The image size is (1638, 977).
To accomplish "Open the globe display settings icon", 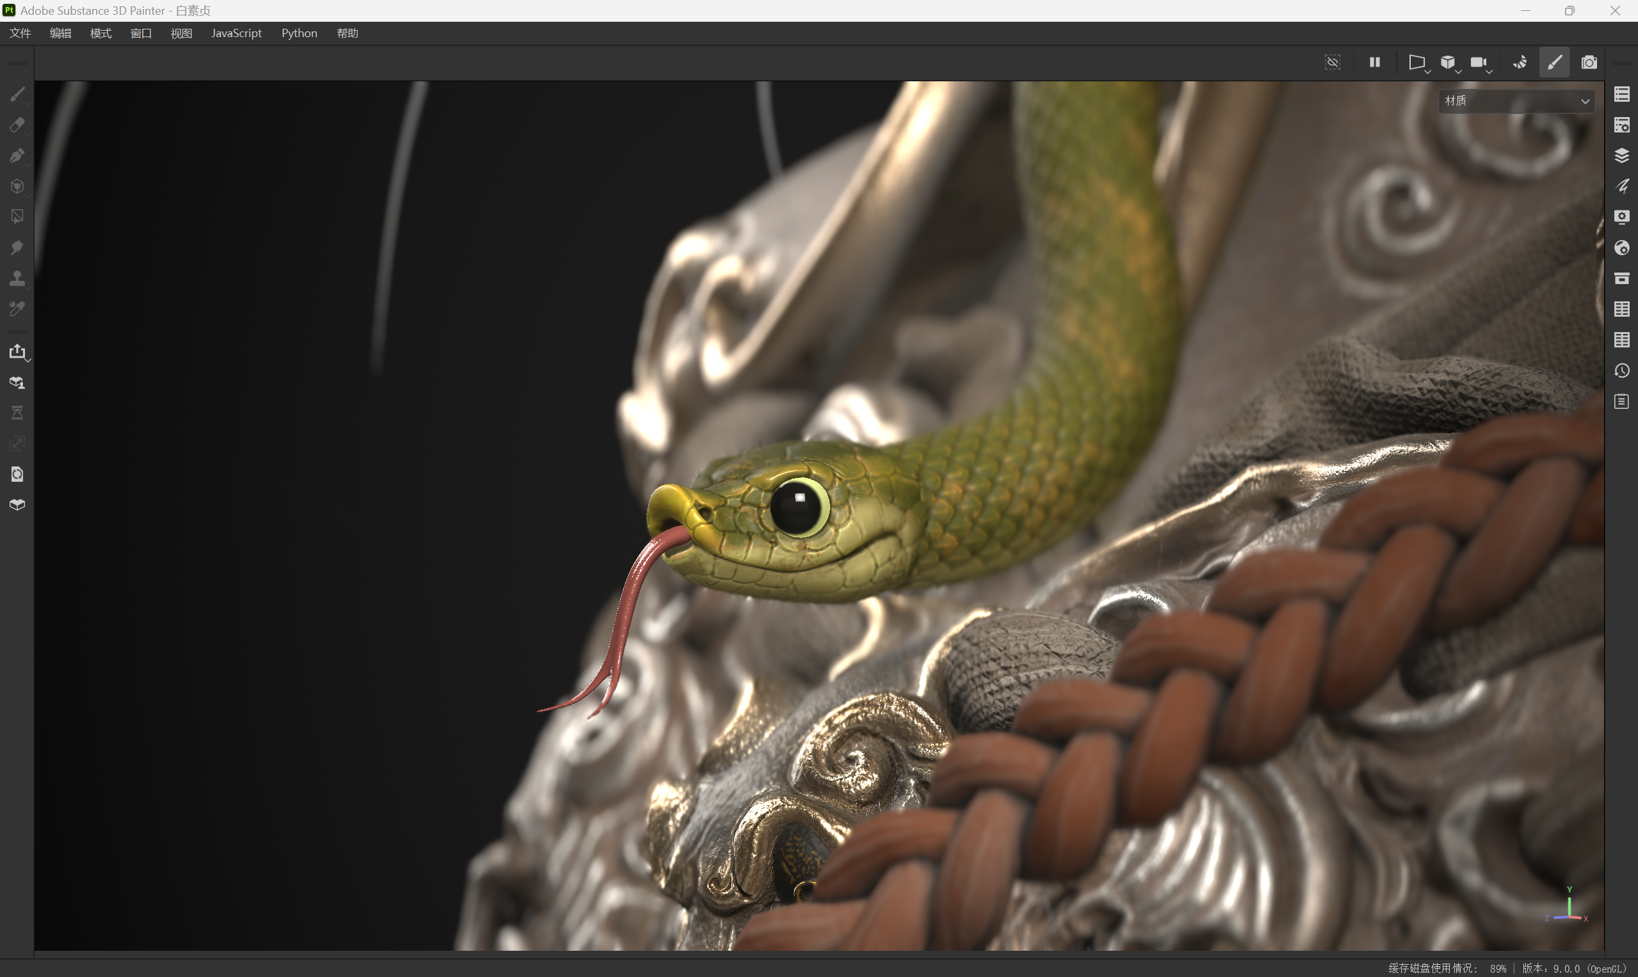I will coord(1621,248).
